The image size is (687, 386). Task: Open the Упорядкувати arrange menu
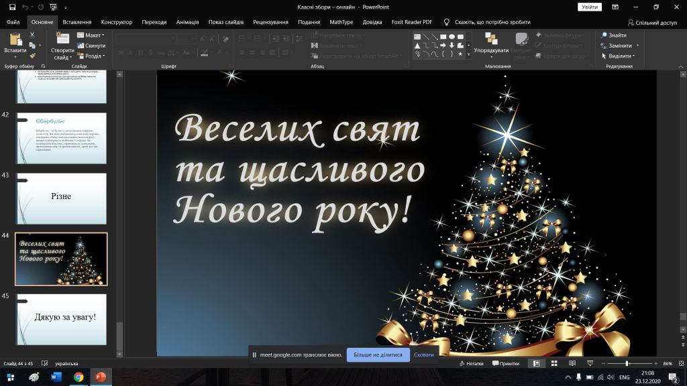pyautogui.click(x=491, y=45)
